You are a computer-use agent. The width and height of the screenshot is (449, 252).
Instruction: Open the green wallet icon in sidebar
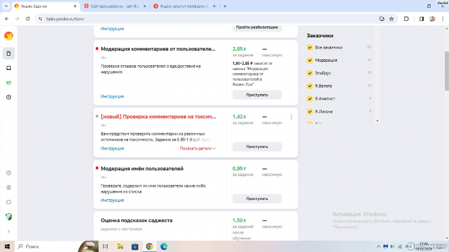8,83
